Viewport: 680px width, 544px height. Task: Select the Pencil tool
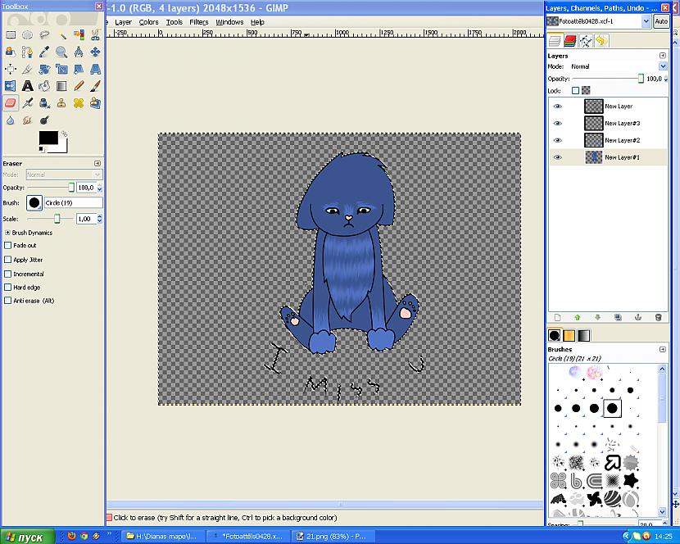click(x=79, y=86)
